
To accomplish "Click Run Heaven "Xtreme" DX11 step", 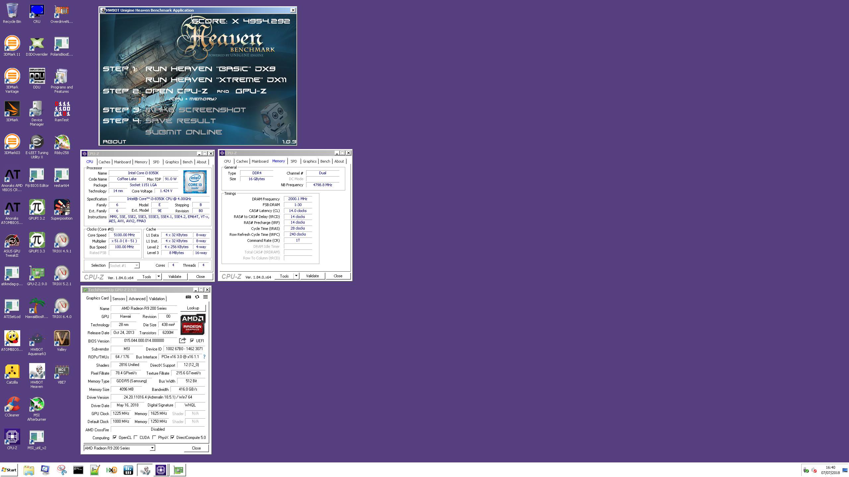I will click(x=216, y=80).
